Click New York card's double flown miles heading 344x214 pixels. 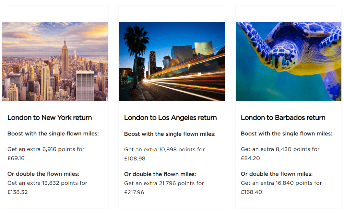[43, 174]
